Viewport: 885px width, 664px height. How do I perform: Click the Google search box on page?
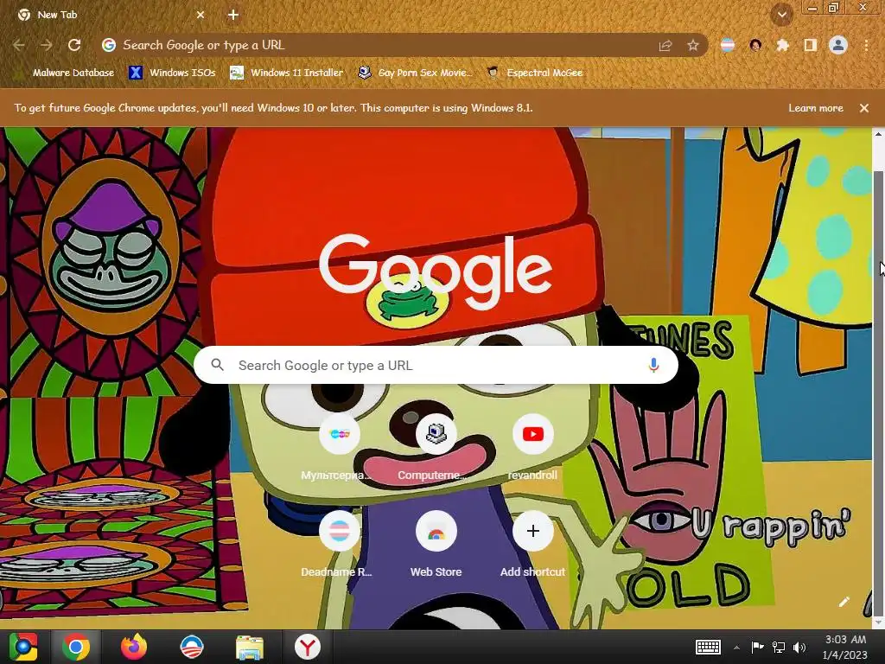pyautogui.click(x=436, y=366)
